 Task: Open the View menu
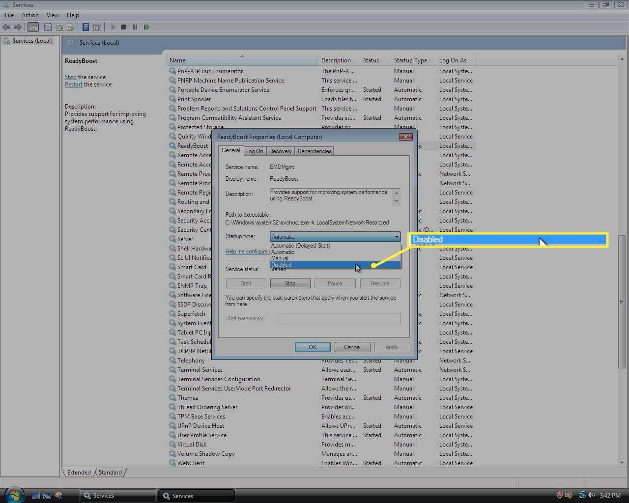coord(53,15)
